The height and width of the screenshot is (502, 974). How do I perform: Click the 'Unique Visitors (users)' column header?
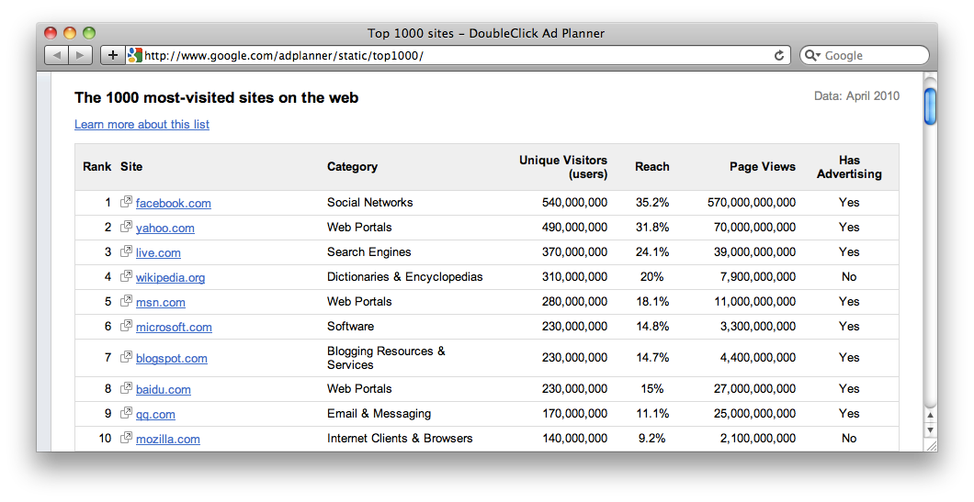(562, 167)
